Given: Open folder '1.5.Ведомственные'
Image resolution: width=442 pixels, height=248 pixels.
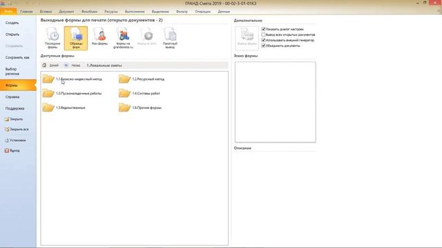Looking at the screenshot, I should coord(64,107).
